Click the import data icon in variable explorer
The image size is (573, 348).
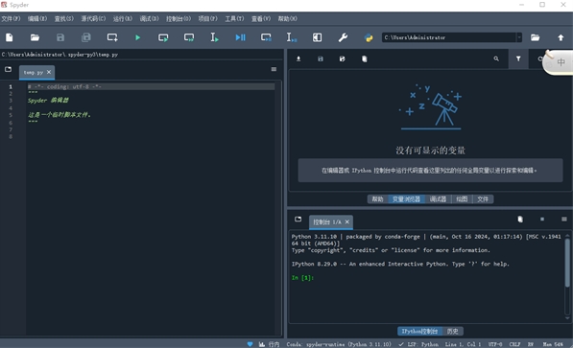298,58
